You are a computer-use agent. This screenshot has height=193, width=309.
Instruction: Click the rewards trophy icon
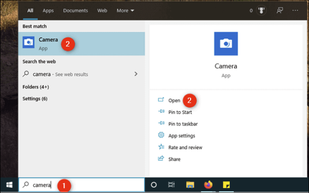[261, 11]
